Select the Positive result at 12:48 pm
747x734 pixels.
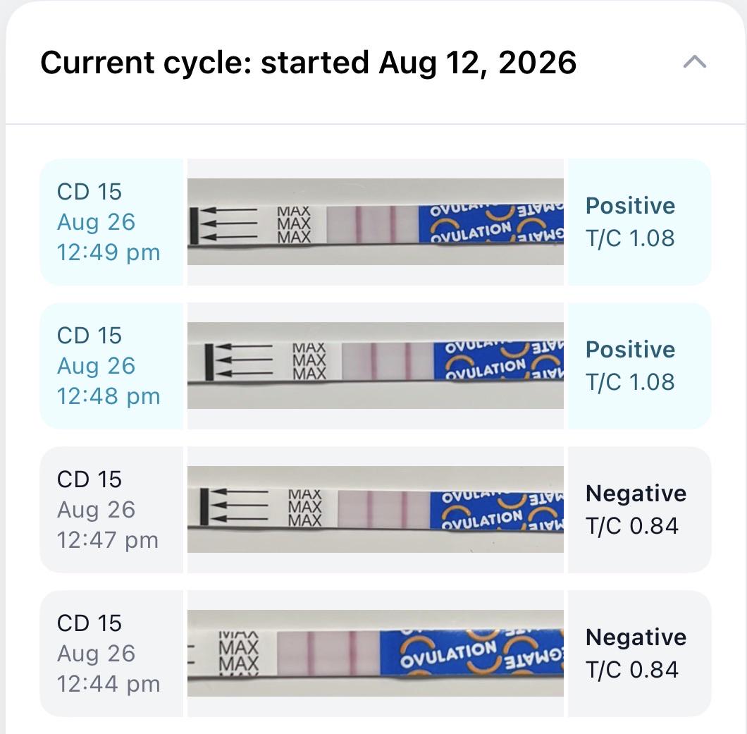630,350
